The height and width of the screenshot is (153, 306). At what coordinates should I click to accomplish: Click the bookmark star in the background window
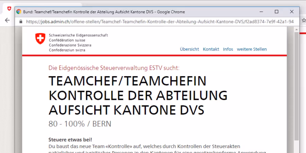(x=304, y=20)
